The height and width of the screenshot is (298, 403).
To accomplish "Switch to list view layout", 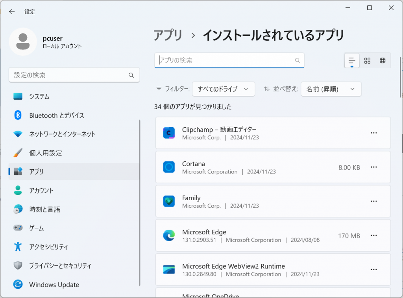I will point(351,60).
